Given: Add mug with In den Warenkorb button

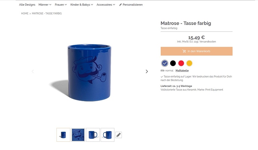Looking at the screenshot, I should point(196,51).
